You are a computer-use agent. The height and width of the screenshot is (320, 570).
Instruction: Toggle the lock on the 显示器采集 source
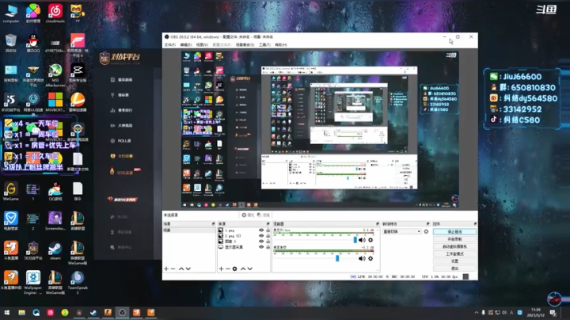268,247
